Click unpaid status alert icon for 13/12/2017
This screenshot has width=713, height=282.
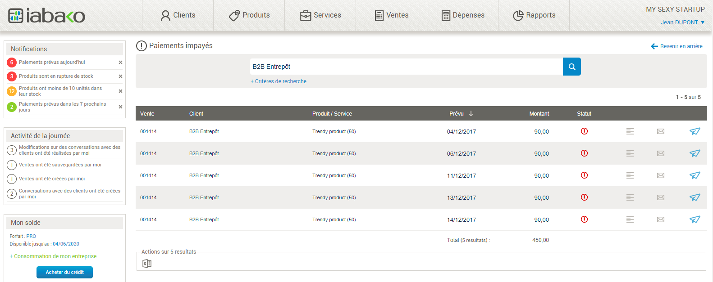(x=584, y=197)
